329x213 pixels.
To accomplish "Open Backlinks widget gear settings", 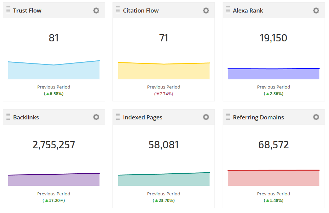I will tap(96, 117).
